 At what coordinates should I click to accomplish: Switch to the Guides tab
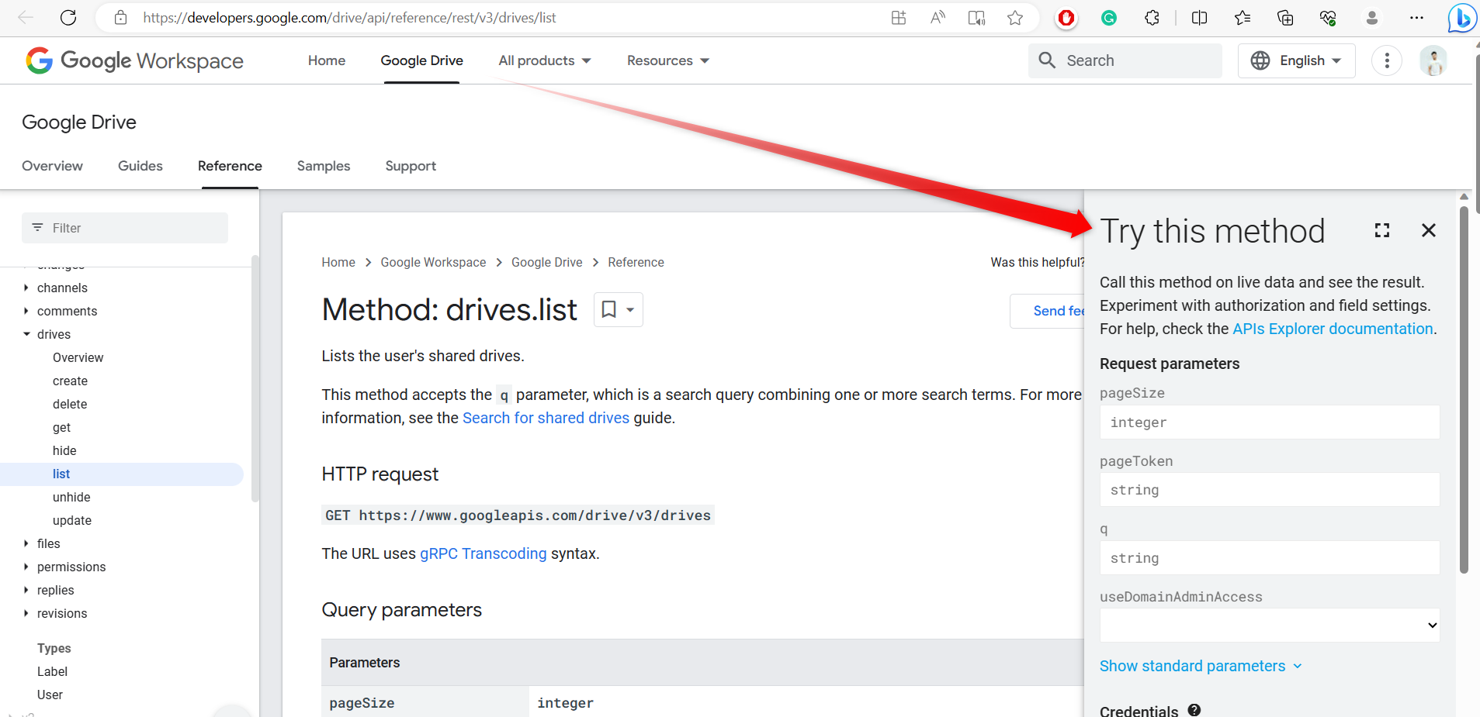[140, 166]
